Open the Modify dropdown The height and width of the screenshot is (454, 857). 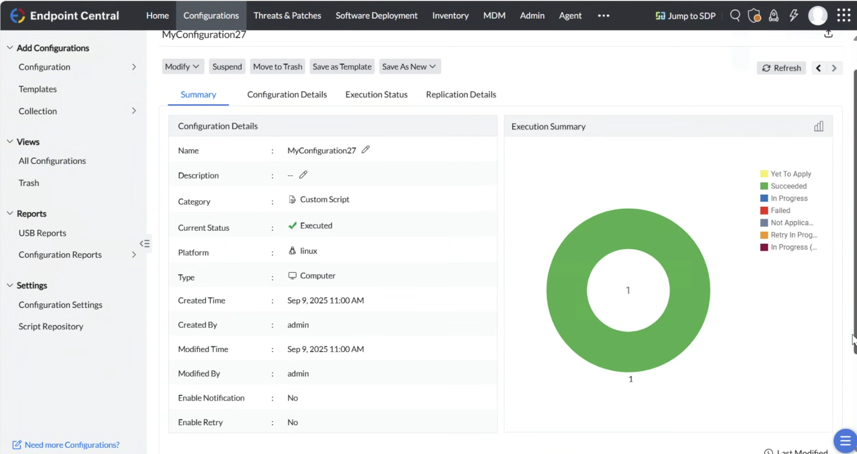tap(182, 66)
